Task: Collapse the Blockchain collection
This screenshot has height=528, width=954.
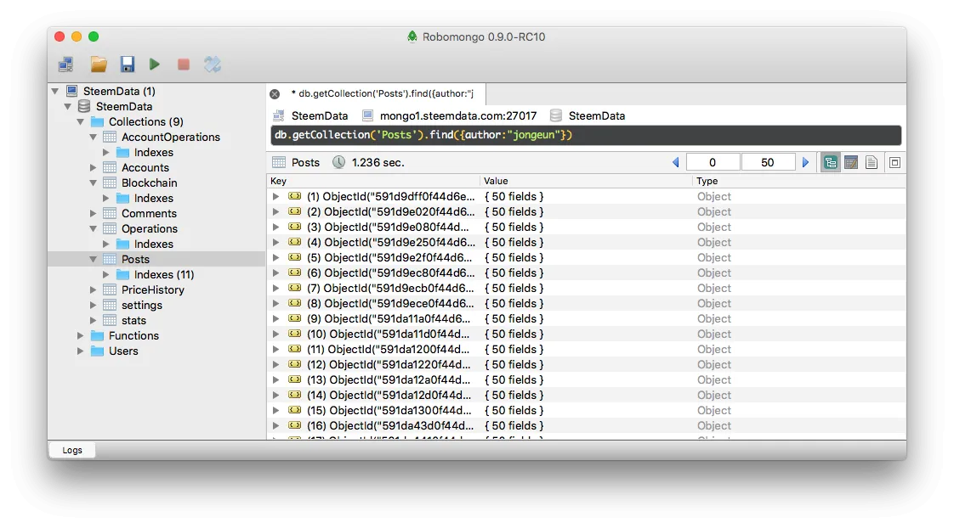Action: (x=93, y=183)
